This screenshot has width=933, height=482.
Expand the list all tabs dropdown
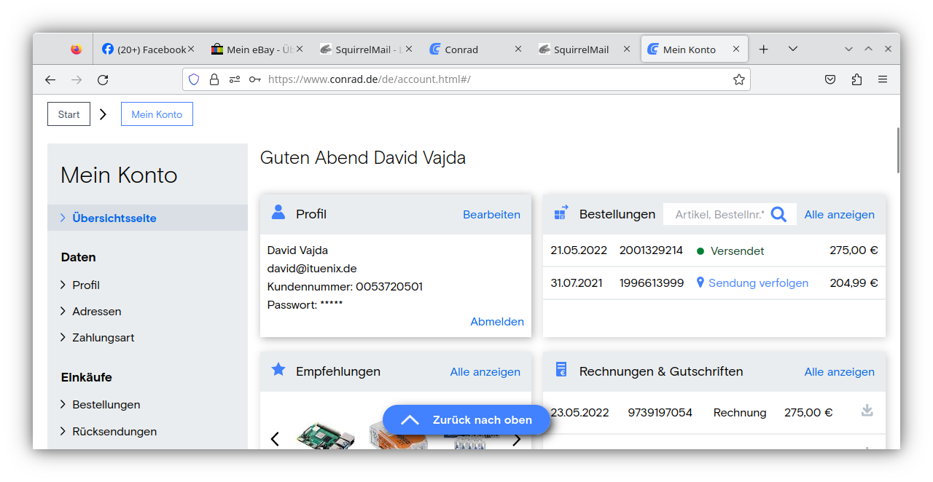793,49
